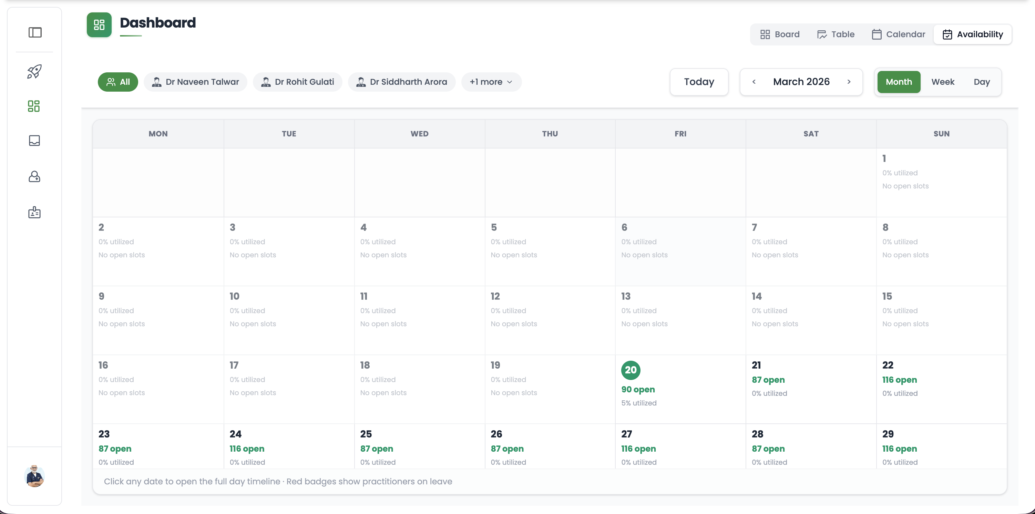Image resolution: width=1035 pixels, height=514 pixels.
Task: Go to next month arrow
Action: click(849, 82)
